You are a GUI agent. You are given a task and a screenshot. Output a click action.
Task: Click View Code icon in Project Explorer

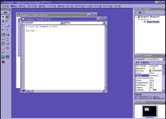(x=136, y=13)
